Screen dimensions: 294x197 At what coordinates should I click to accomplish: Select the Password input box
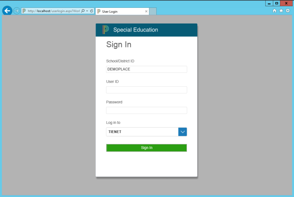coord(146,110)
